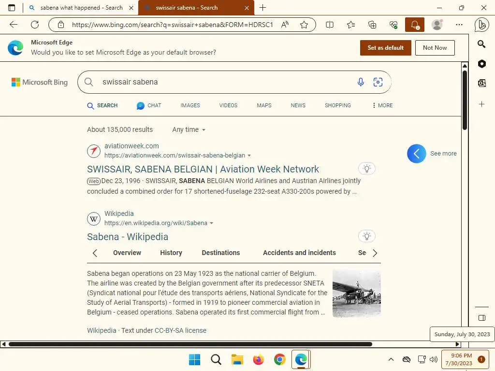Expand the Any time filter dropdown
This screenshot has width=495, height=371.
pos(189,129)
